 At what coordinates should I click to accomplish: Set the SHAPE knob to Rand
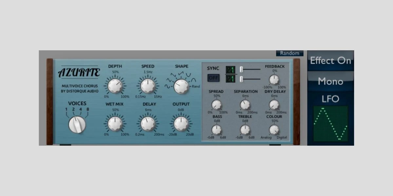coord(181,87)
